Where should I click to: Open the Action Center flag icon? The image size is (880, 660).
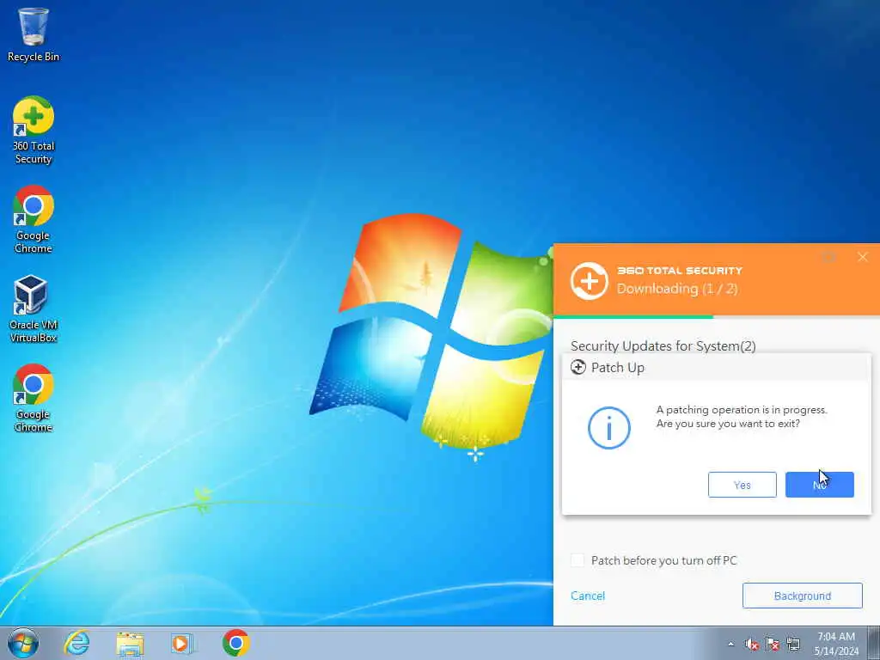coord(773,644)
